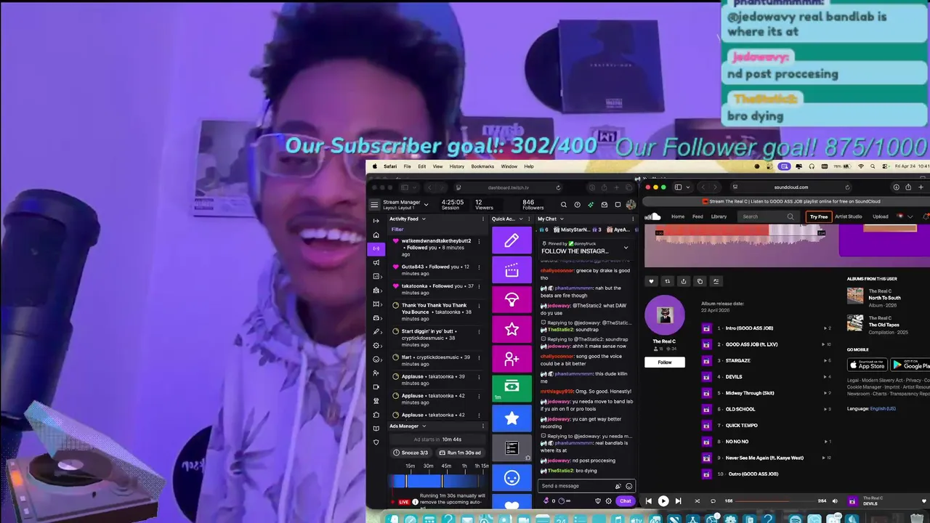Open Twitch dashboard help question mark icon
The image size is (930, 523).
[577, 205]
